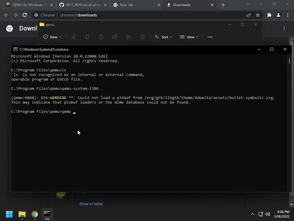The height and width of the screenshot is (221, 294).
Task: Switch to the W11_RDP/run.sh GitHub tab
Action: click(x=82, y=5)
